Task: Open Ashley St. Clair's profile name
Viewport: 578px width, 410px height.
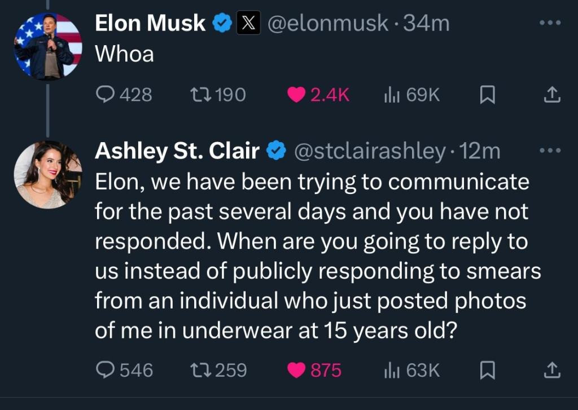Action: pyautogui.click(x=178, y=150)
